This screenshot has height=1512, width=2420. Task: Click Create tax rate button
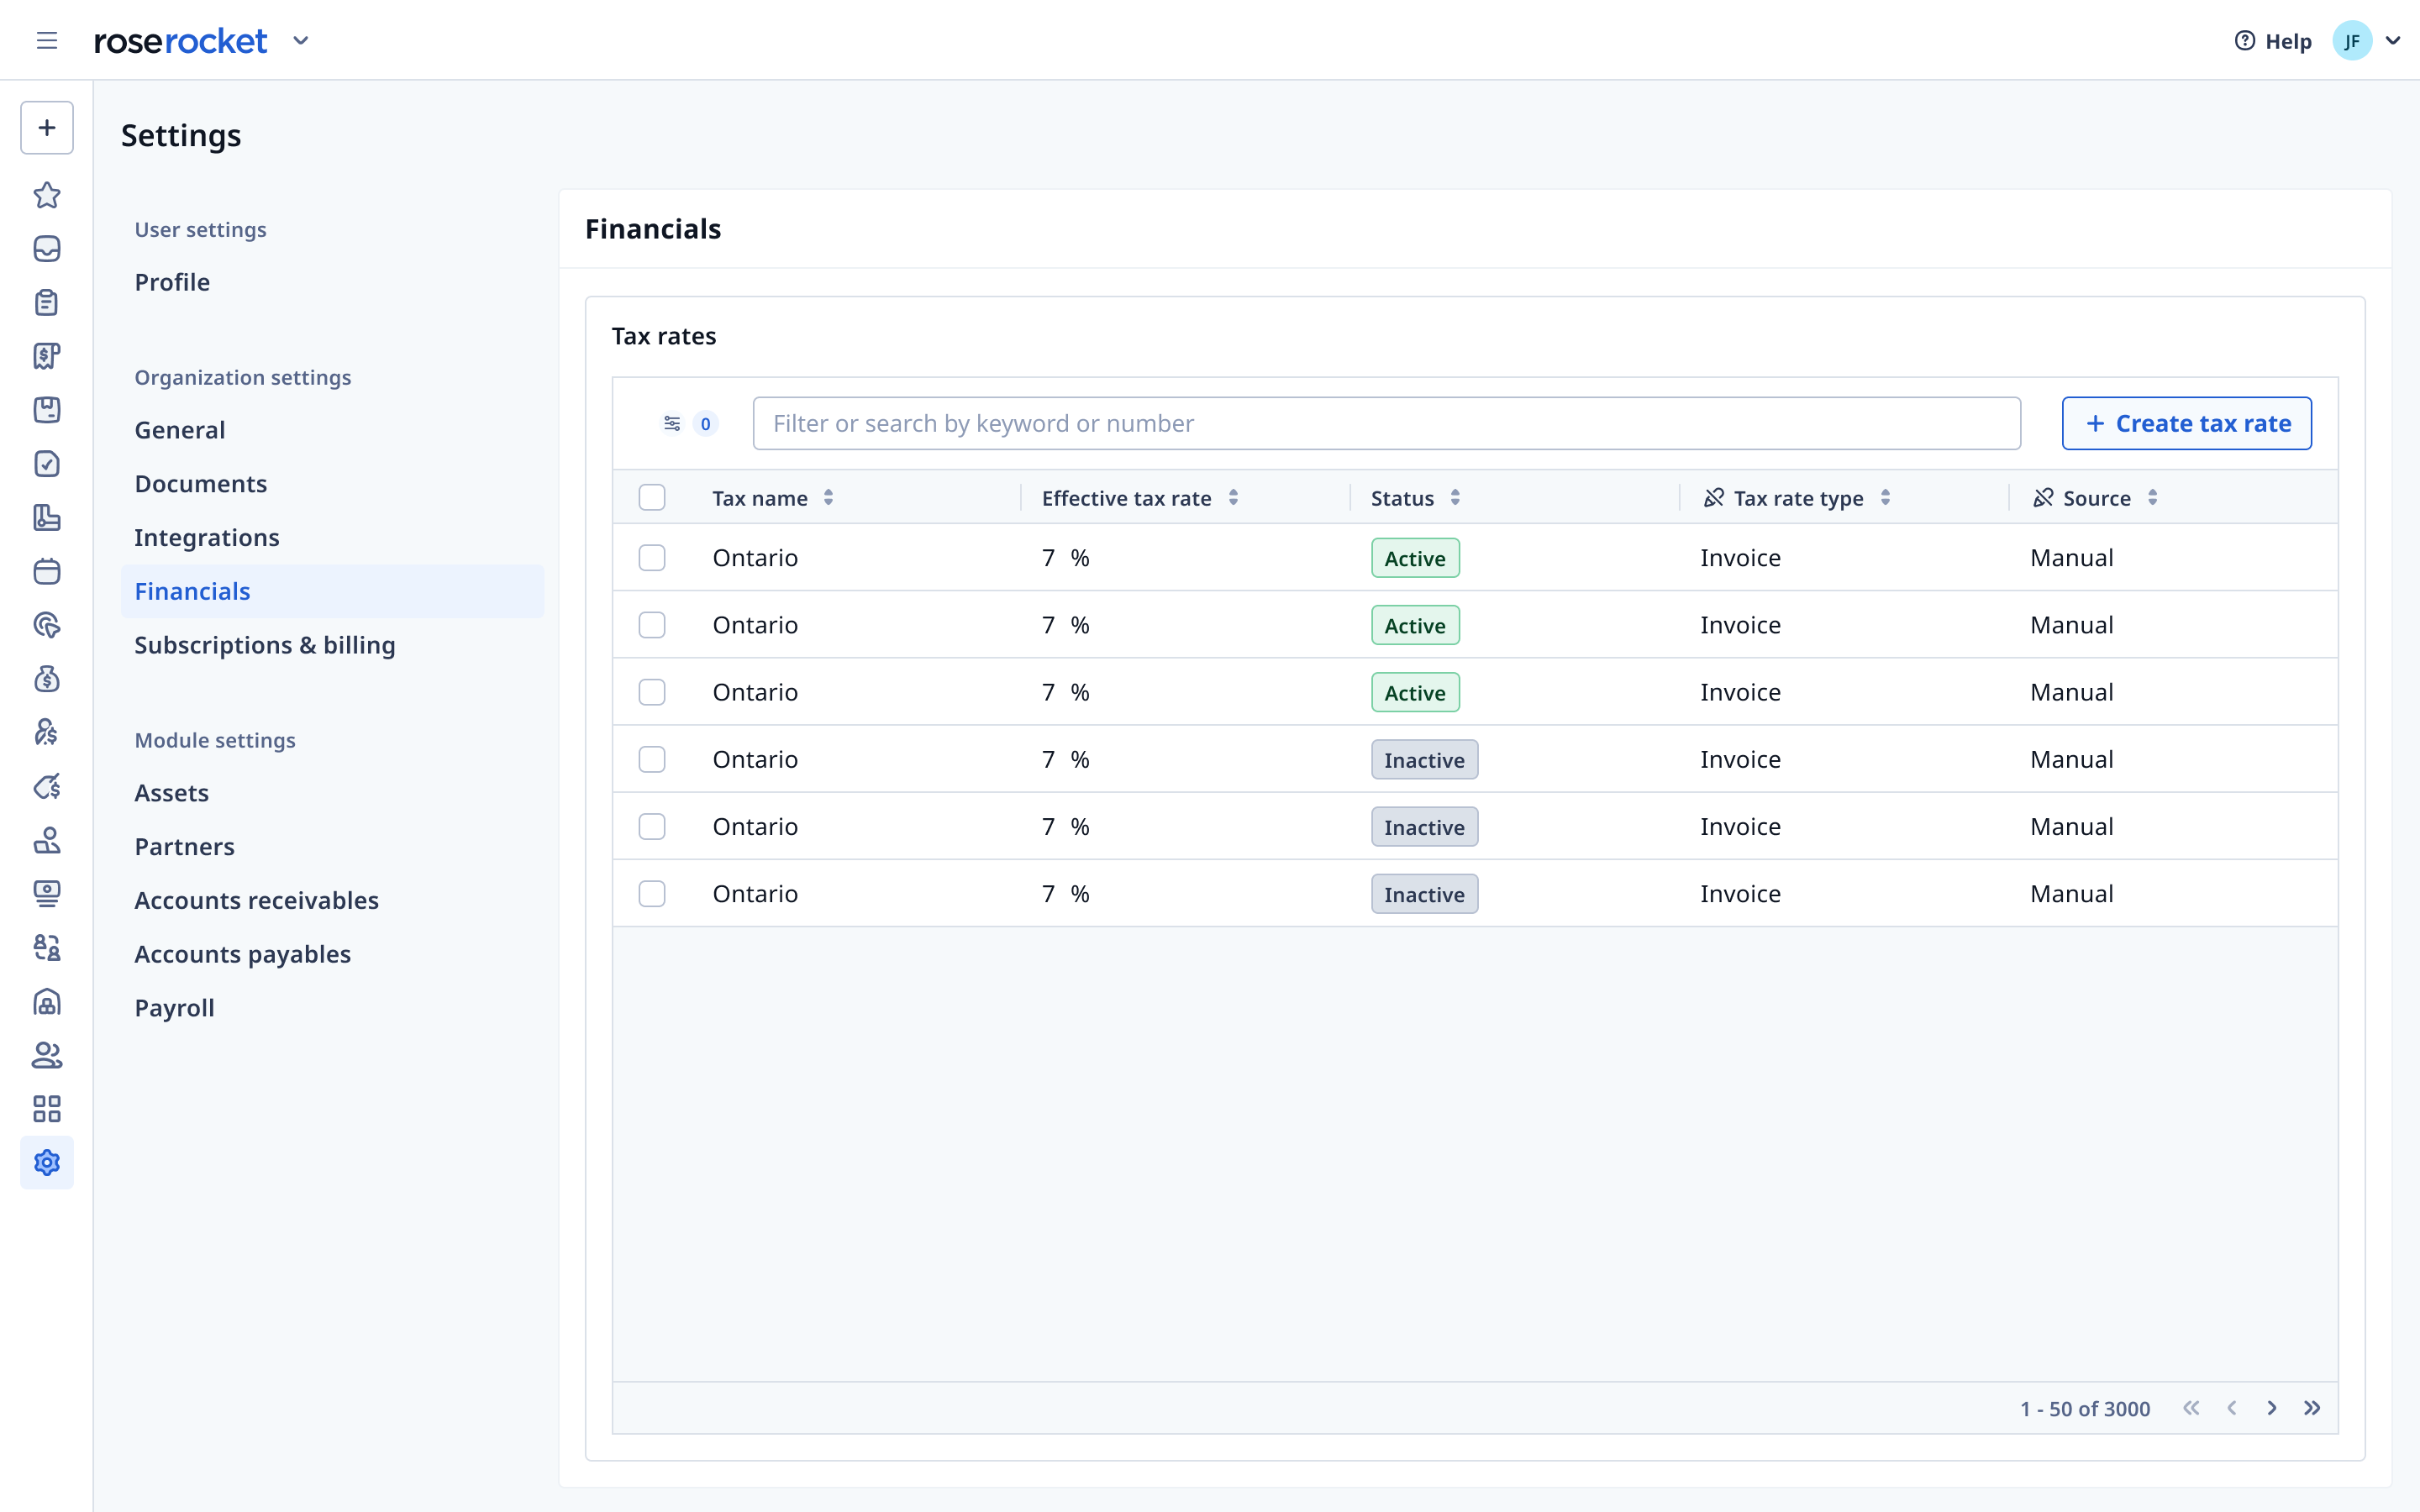[x=2186, y=424]
